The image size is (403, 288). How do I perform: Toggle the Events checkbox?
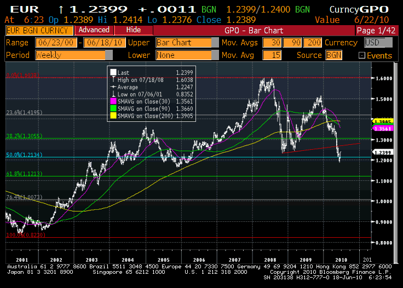point(361,55)
